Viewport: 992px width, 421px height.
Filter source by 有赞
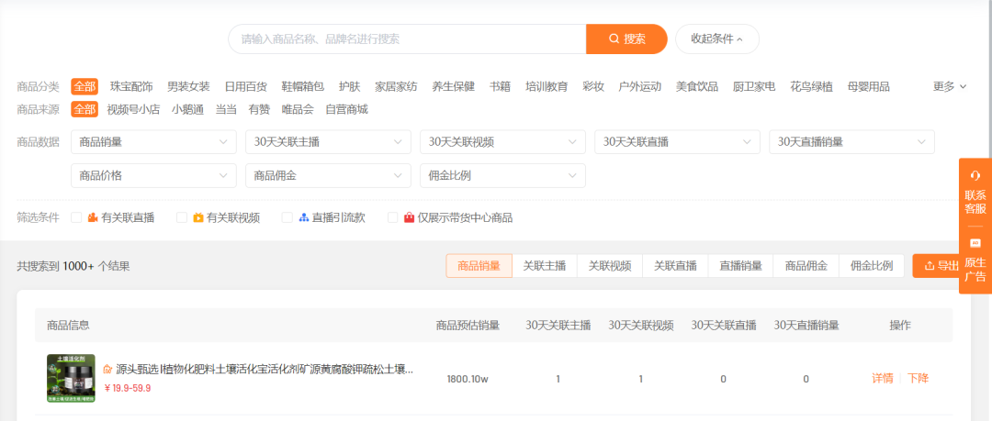tap(259, 109)
